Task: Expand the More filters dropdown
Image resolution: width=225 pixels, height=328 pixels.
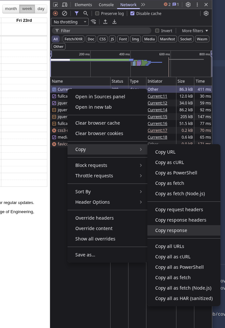Action: click(195, 31)
